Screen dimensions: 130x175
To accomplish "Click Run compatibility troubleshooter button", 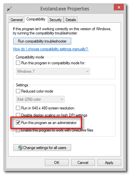I will [42, 41].
